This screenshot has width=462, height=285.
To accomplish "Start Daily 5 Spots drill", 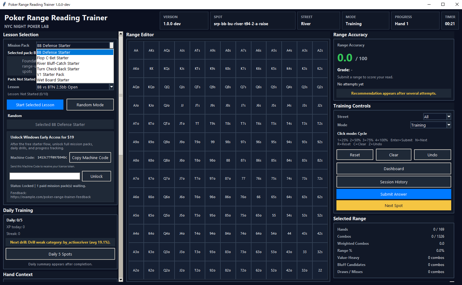I will point(60,254).
